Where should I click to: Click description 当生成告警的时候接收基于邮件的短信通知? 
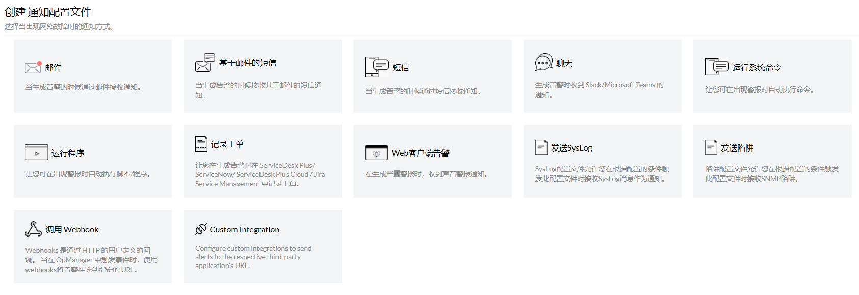pyautogui.click(x=258, y=90)
